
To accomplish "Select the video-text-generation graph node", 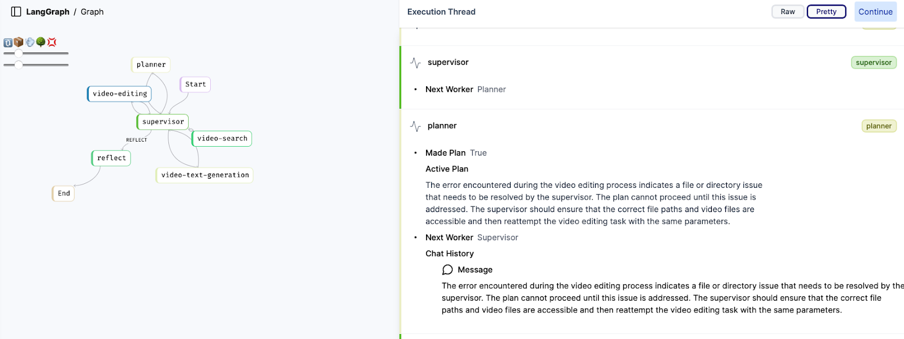I will (205, 175).
